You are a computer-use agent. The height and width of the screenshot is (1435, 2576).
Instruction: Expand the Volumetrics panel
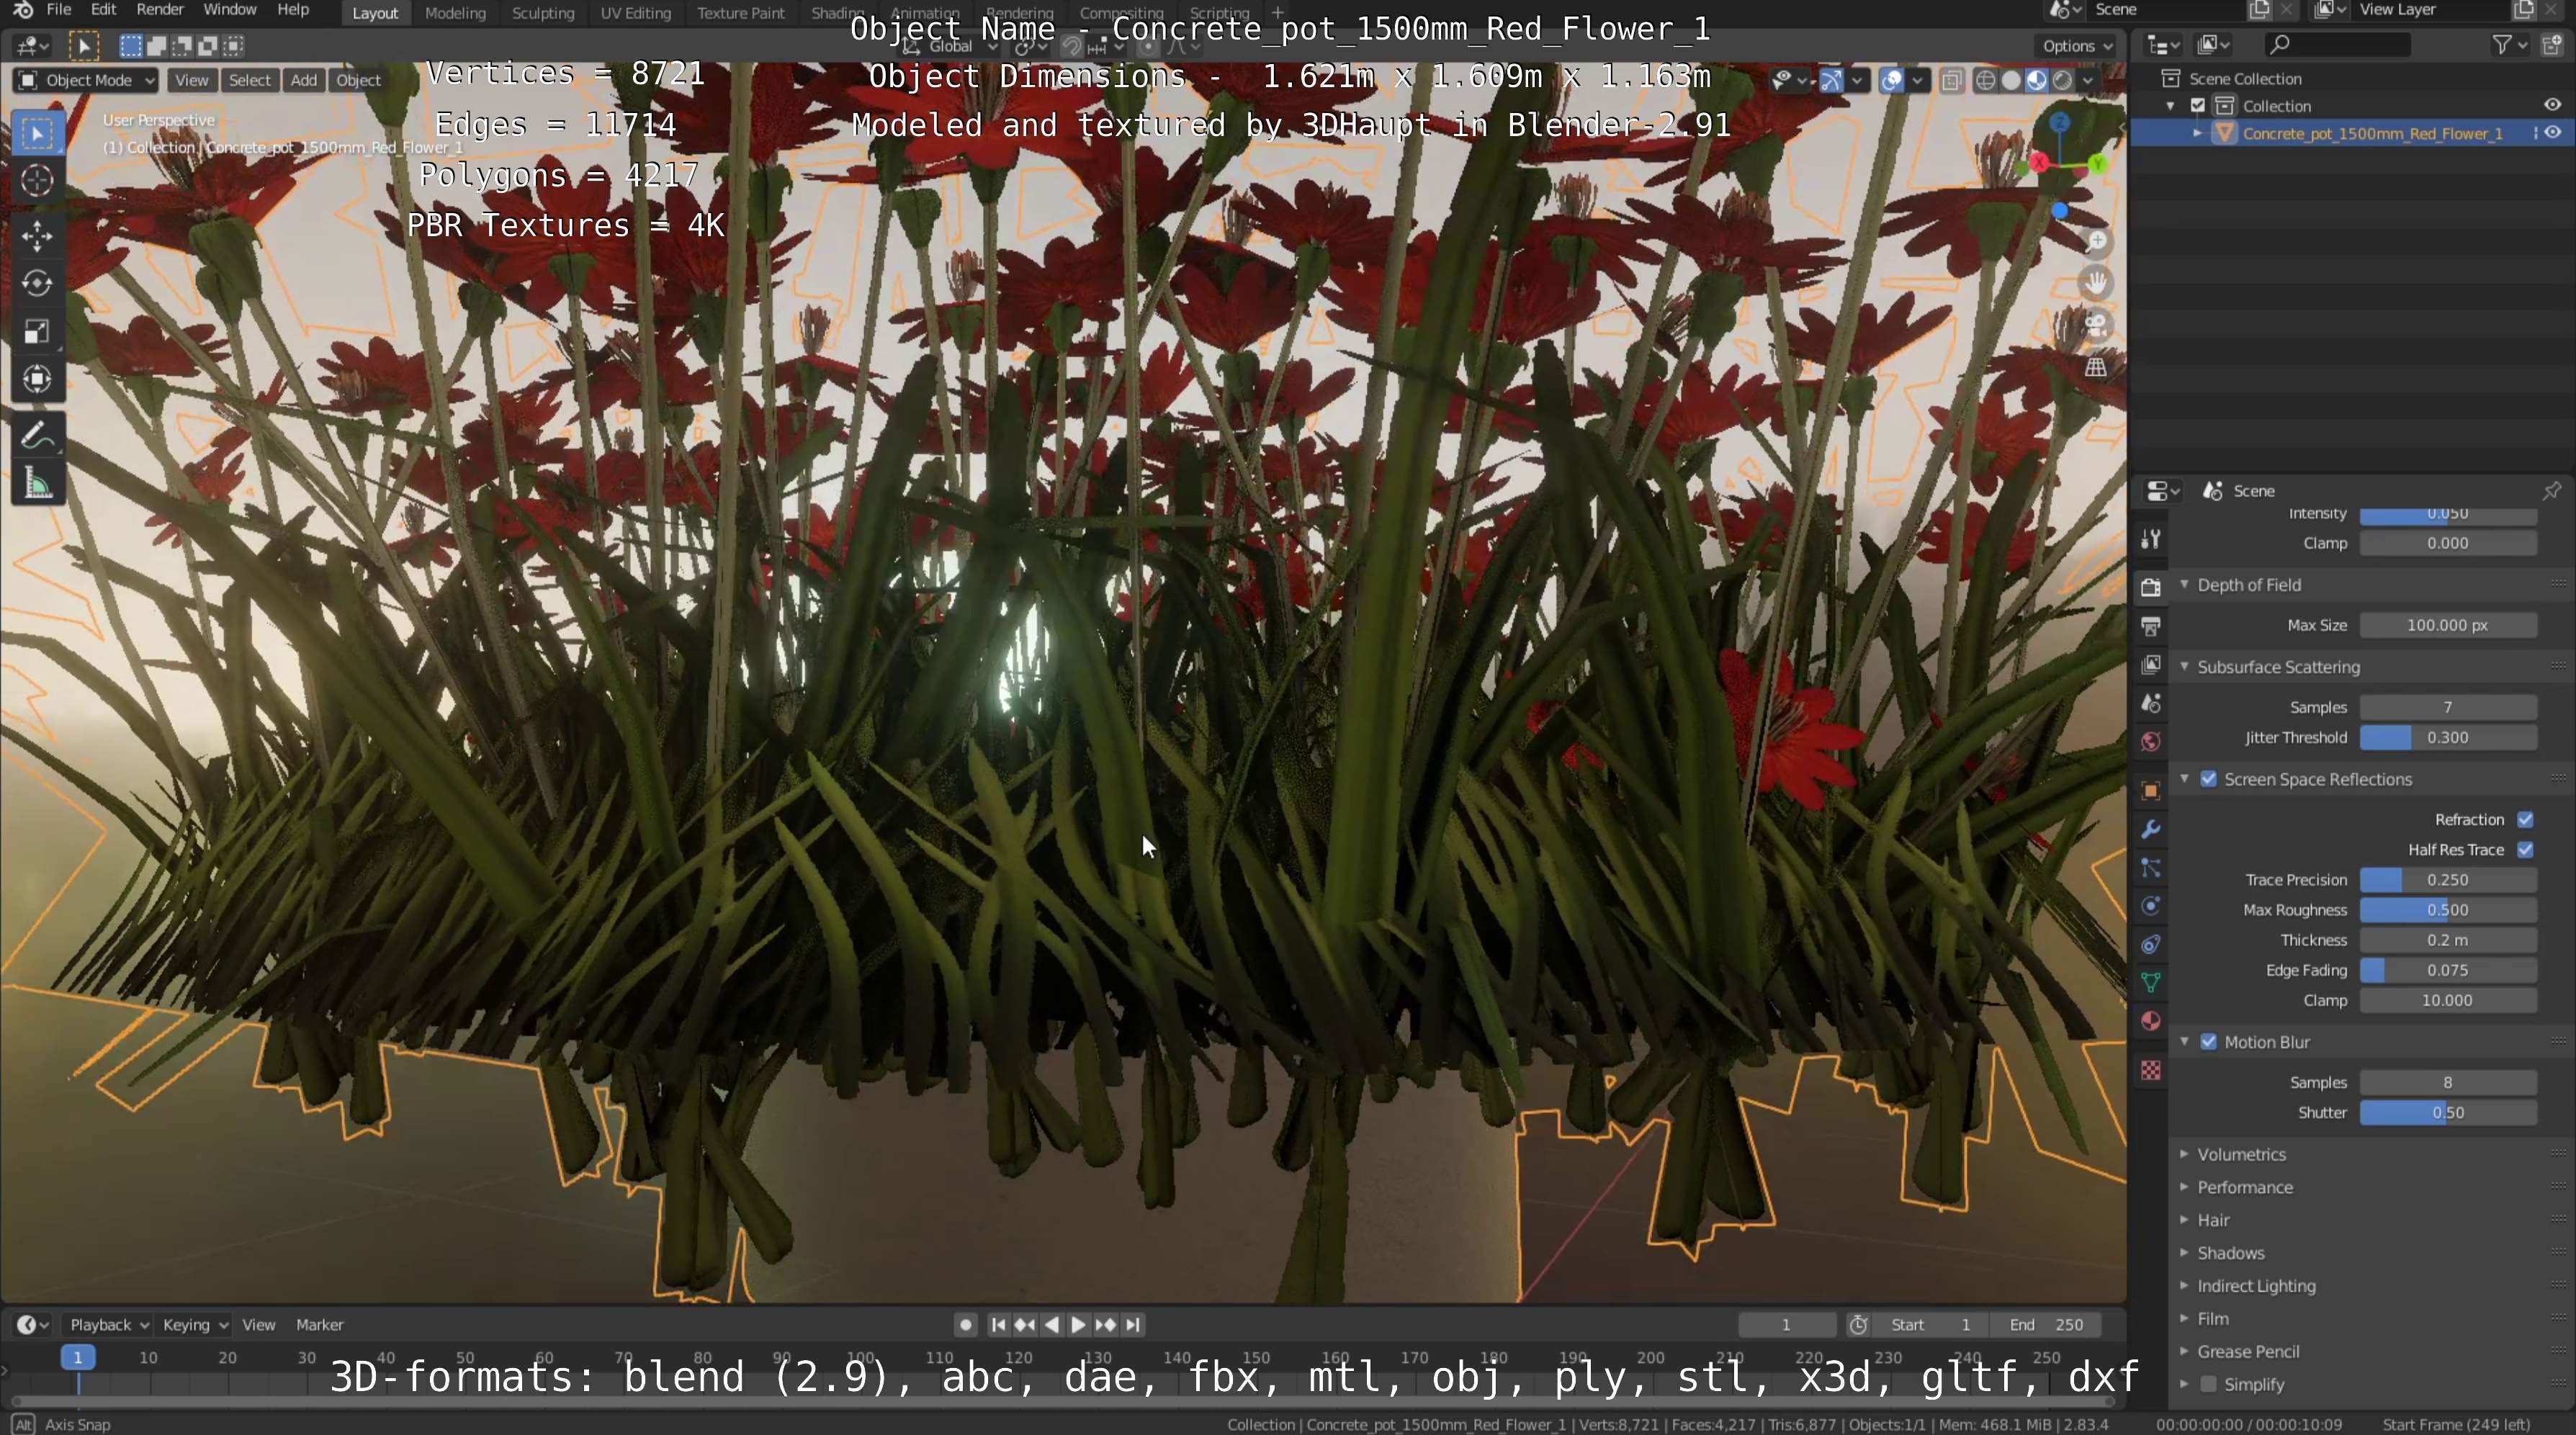click(2241, 1154)
